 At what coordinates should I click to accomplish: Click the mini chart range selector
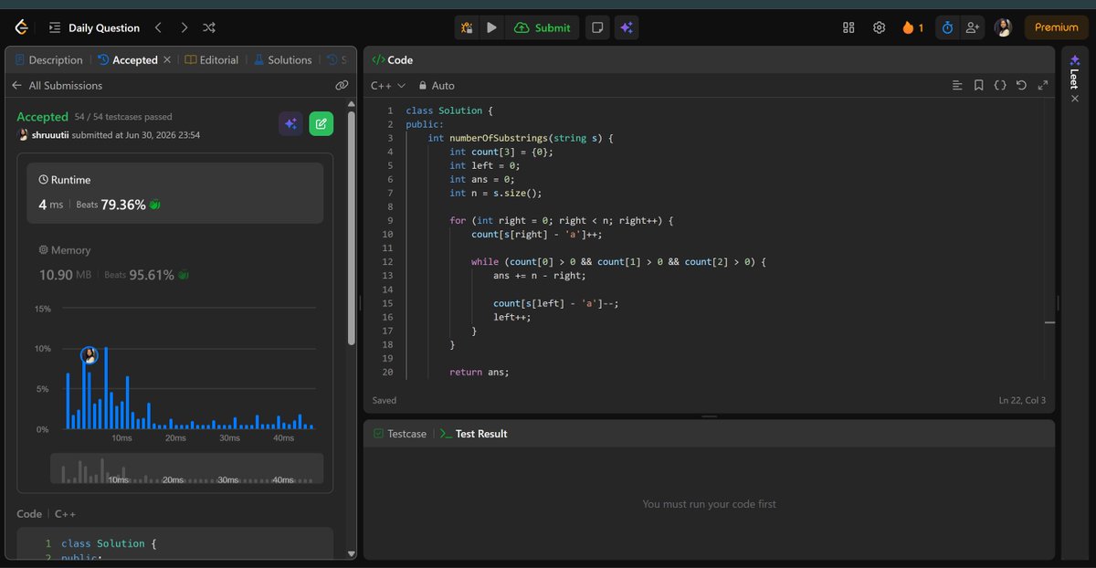186,469
